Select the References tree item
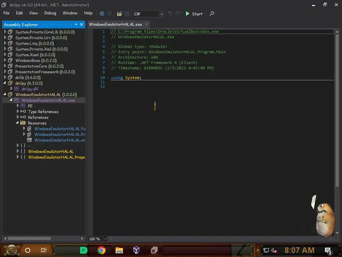 click(38, 117)
